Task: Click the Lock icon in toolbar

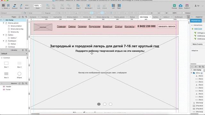Action: [99, 6]
